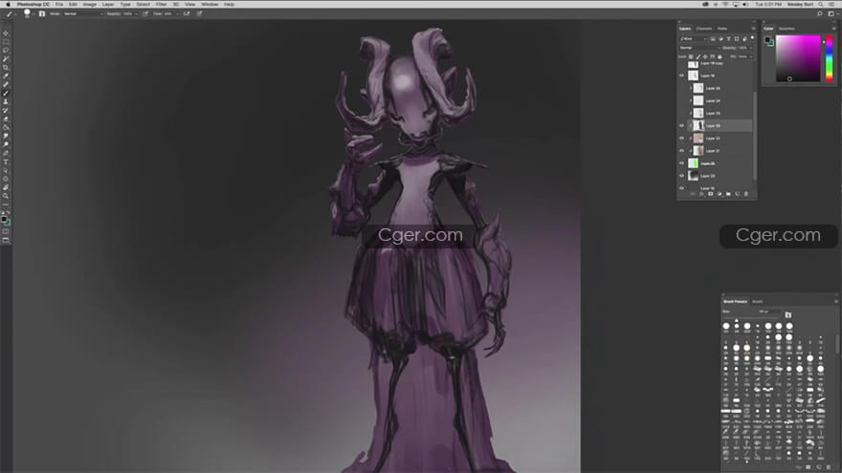Select the Crop tool
This screenshot has height=473, width=842.
pos(6,68)
